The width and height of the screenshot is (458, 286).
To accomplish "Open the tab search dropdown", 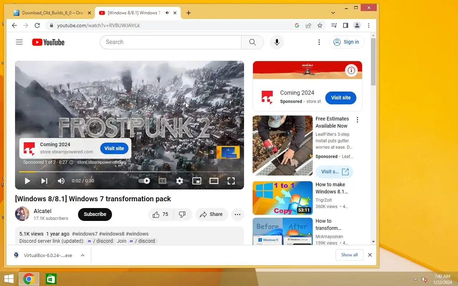I will [333, 13].
